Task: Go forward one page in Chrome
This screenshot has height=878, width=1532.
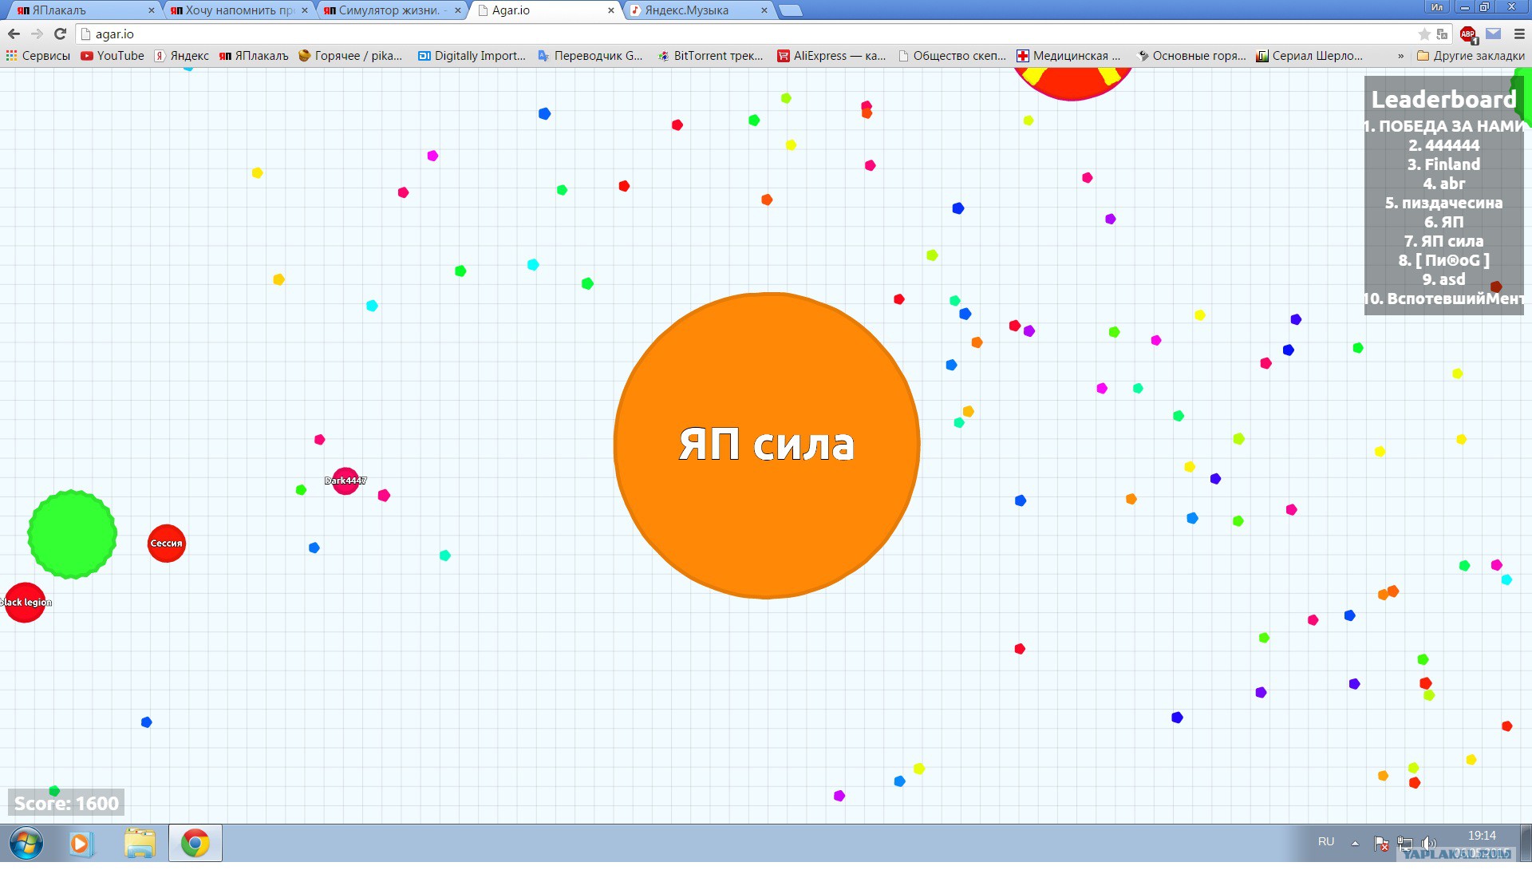Action: tap(37, 34)
